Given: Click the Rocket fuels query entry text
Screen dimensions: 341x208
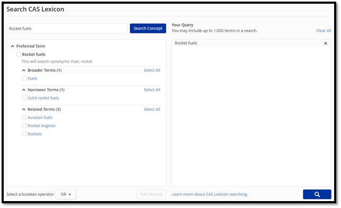Looking at the screenshot, I should (186, 43).
